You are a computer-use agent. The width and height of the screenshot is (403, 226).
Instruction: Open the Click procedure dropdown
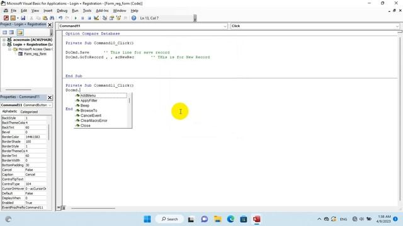click(397, 26)
